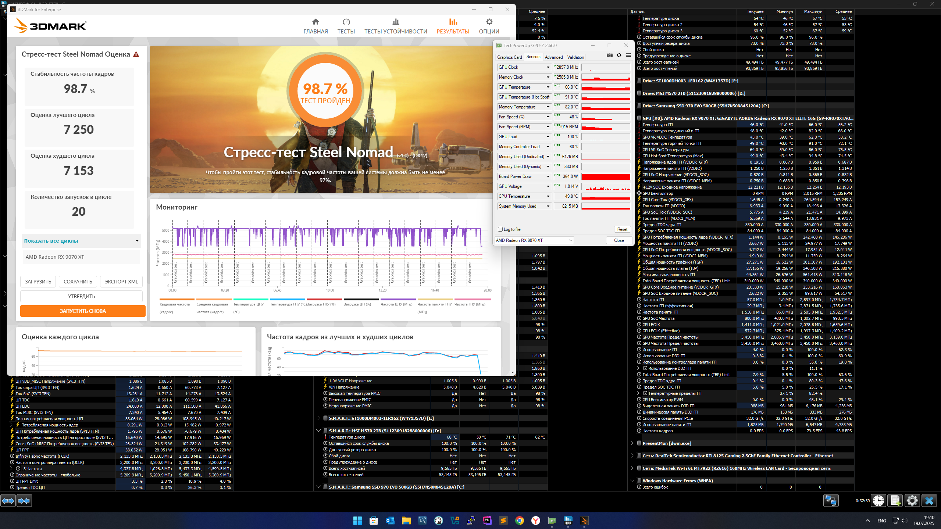941x529 pixels.
Task: Click the ЗАПУСТИТЬ СНОВА button
Action: coord(83,311)
